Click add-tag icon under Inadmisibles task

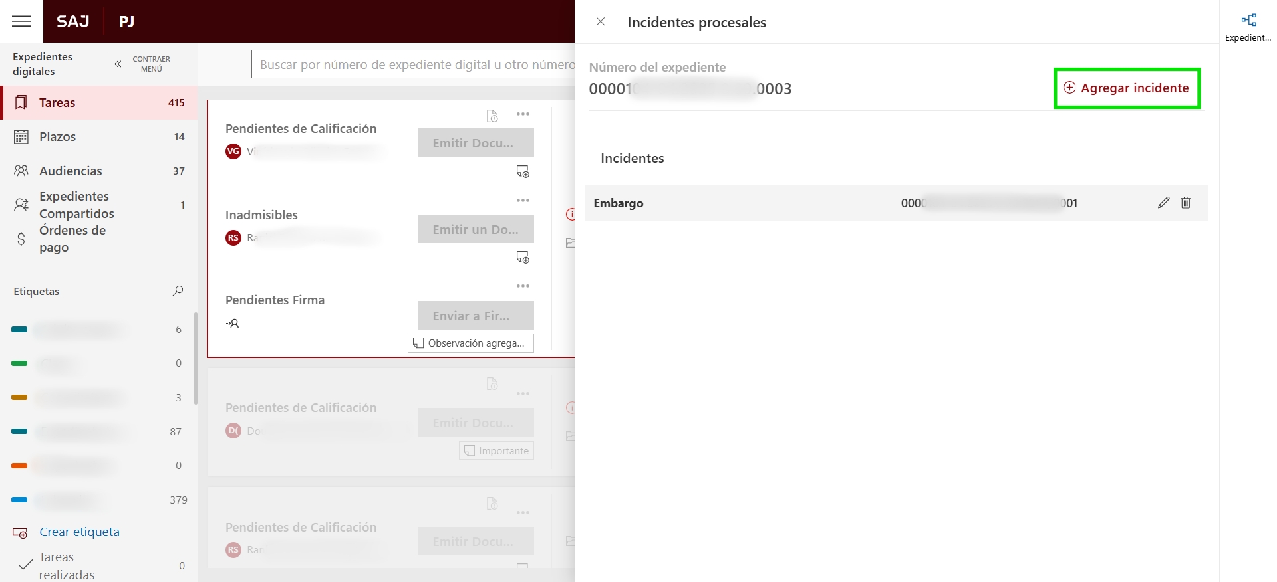523,258
